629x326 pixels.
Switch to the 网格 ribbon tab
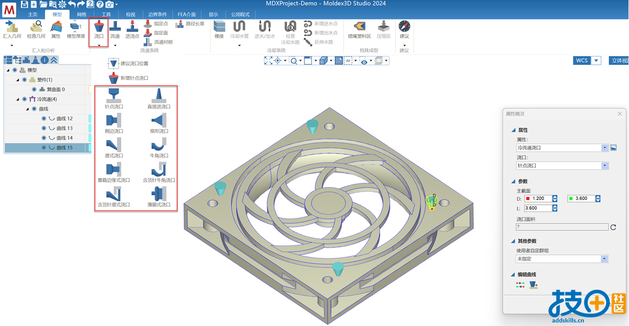click(82, 15)
